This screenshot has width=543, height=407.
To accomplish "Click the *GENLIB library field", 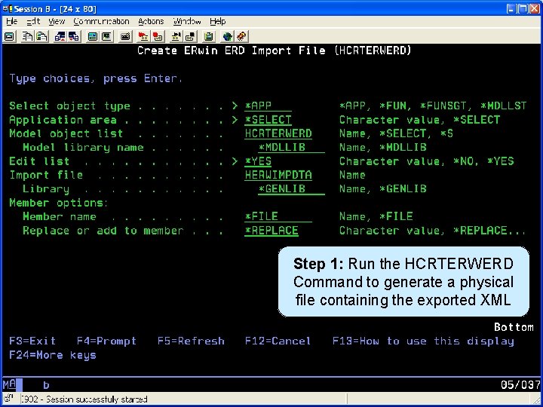I will pos(291,189).
